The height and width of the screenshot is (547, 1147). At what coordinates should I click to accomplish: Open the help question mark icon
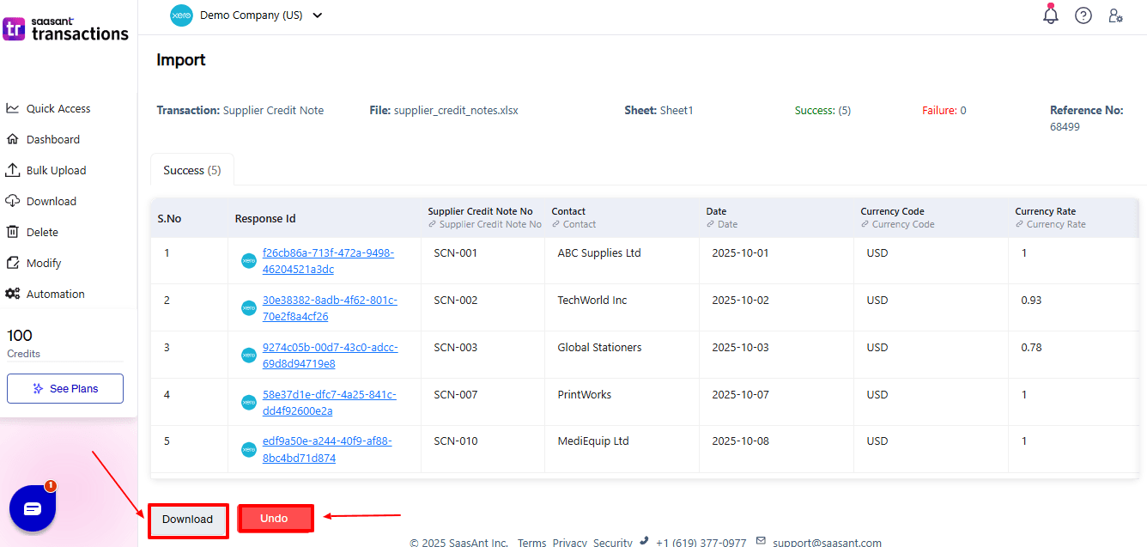point(1083,15)
